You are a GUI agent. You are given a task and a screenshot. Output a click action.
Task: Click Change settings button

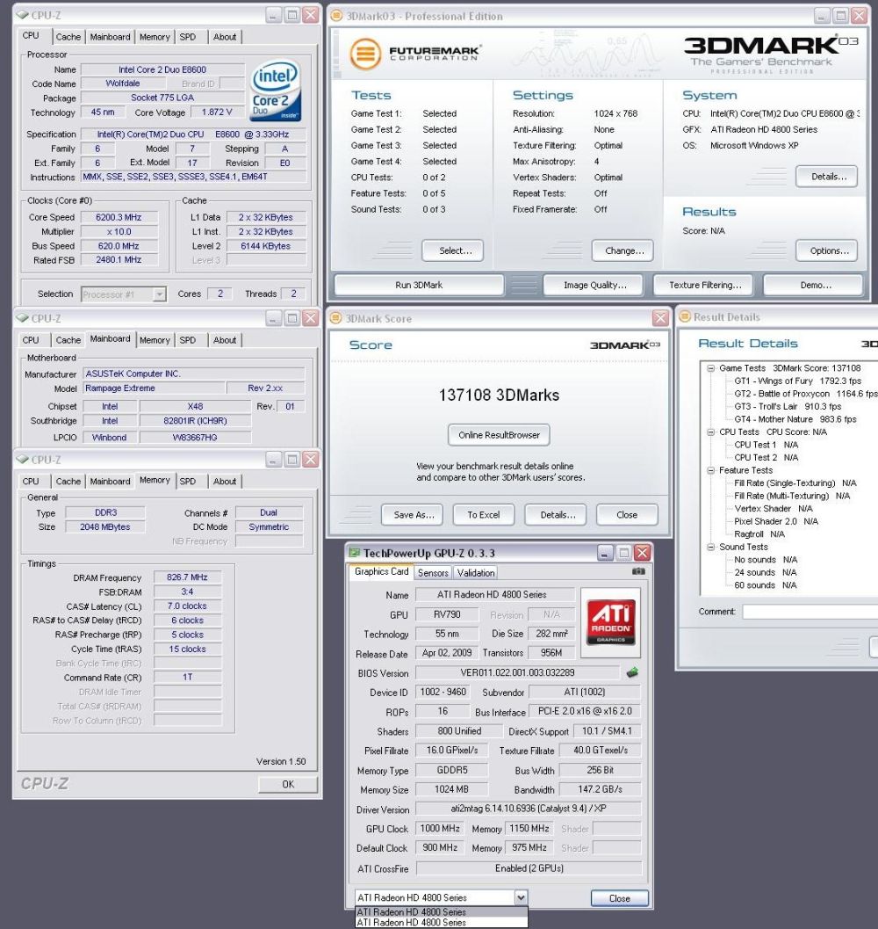[x=624, y=250]
